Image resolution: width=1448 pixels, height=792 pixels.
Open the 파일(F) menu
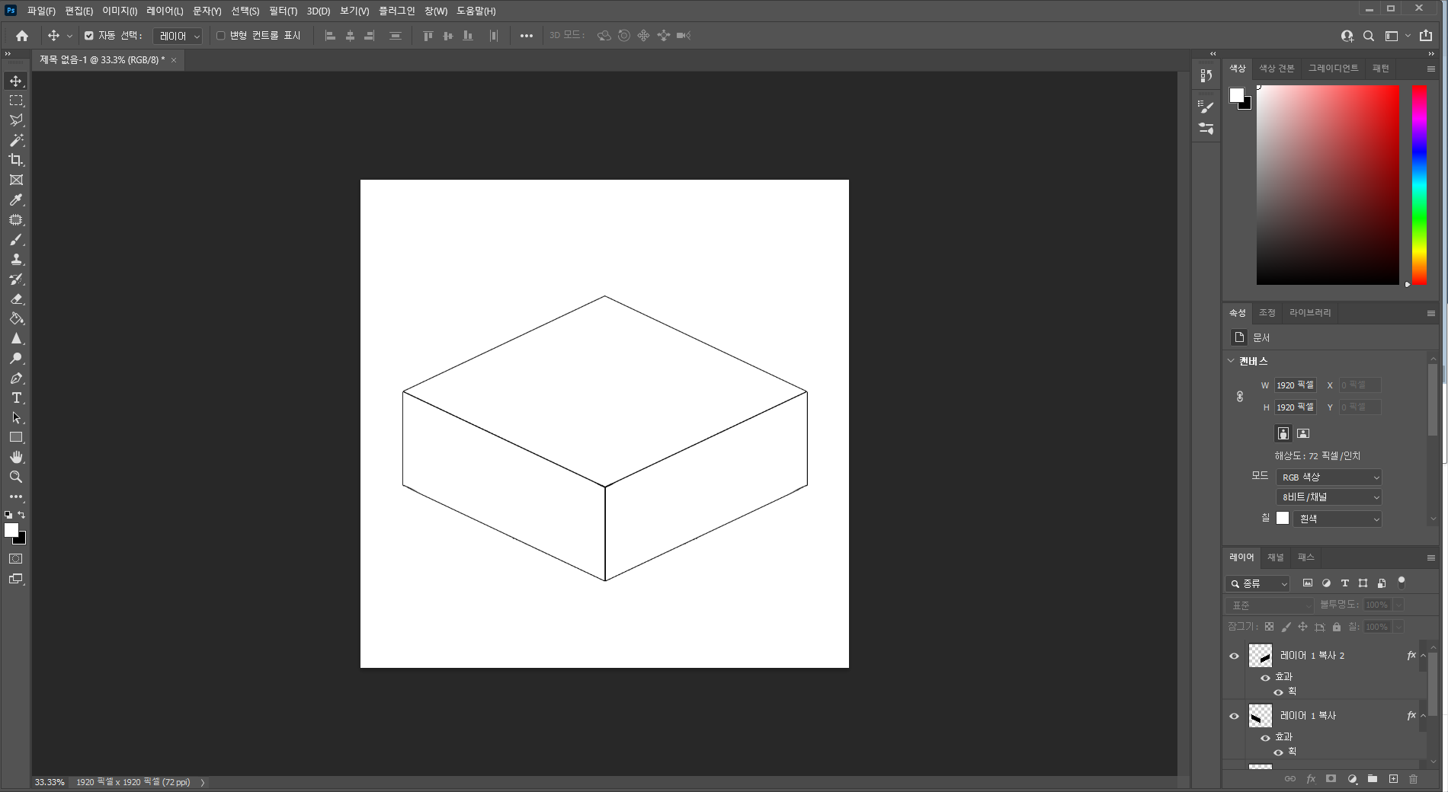41,11
